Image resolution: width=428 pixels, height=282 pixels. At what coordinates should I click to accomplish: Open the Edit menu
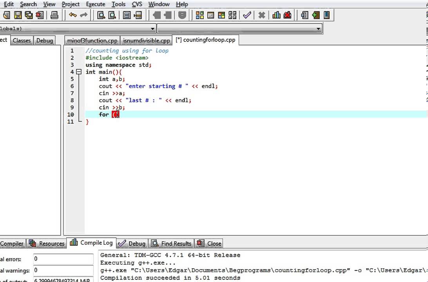(9, 4)
